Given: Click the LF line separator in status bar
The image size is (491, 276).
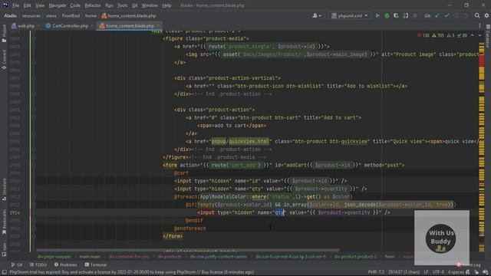Looking at the screenshot, I should click(x=426, y=272).
